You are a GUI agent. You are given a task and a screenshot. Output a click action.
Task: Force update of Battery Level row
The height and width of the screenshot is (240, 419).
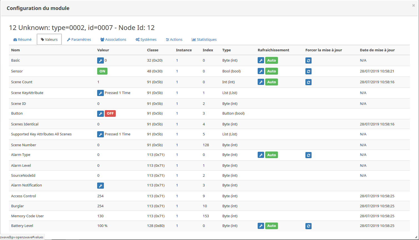point(308,226)
